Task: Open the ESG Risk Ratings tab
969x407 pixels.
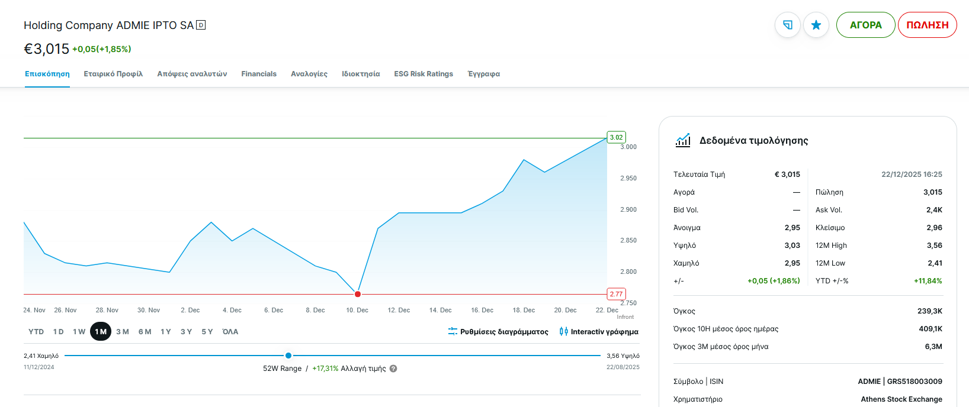Action: [x=423, y=74]
